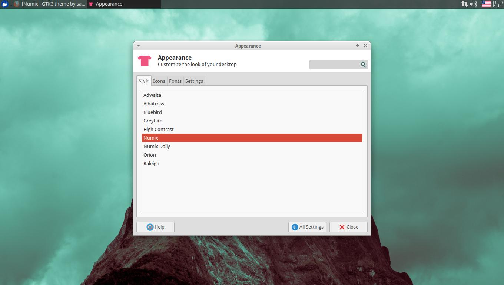Open the Fonts tab
Image resolution: width=504 pixels, height=285 pixels.
(x=175, y=81)
